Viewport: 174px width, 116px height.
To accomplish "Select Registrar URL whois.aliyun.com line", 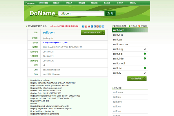I will pos(46,88).
